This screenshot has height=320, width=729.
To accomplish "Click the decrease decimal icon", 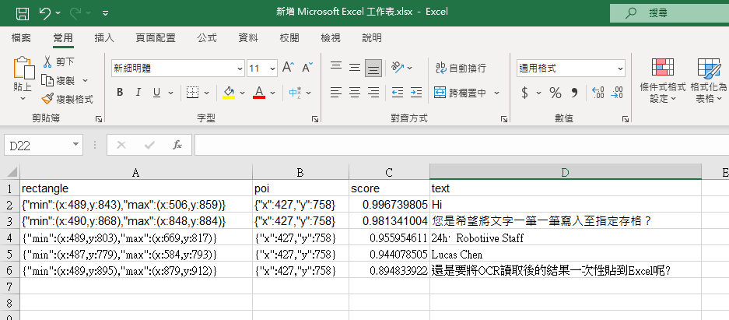I will (616, 93).
